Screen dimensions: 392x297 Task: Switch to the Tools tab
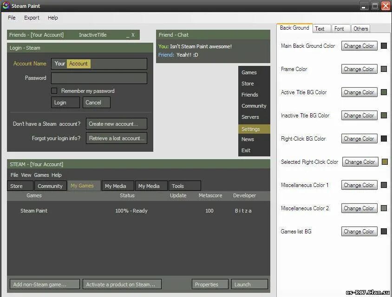(185, 186)
